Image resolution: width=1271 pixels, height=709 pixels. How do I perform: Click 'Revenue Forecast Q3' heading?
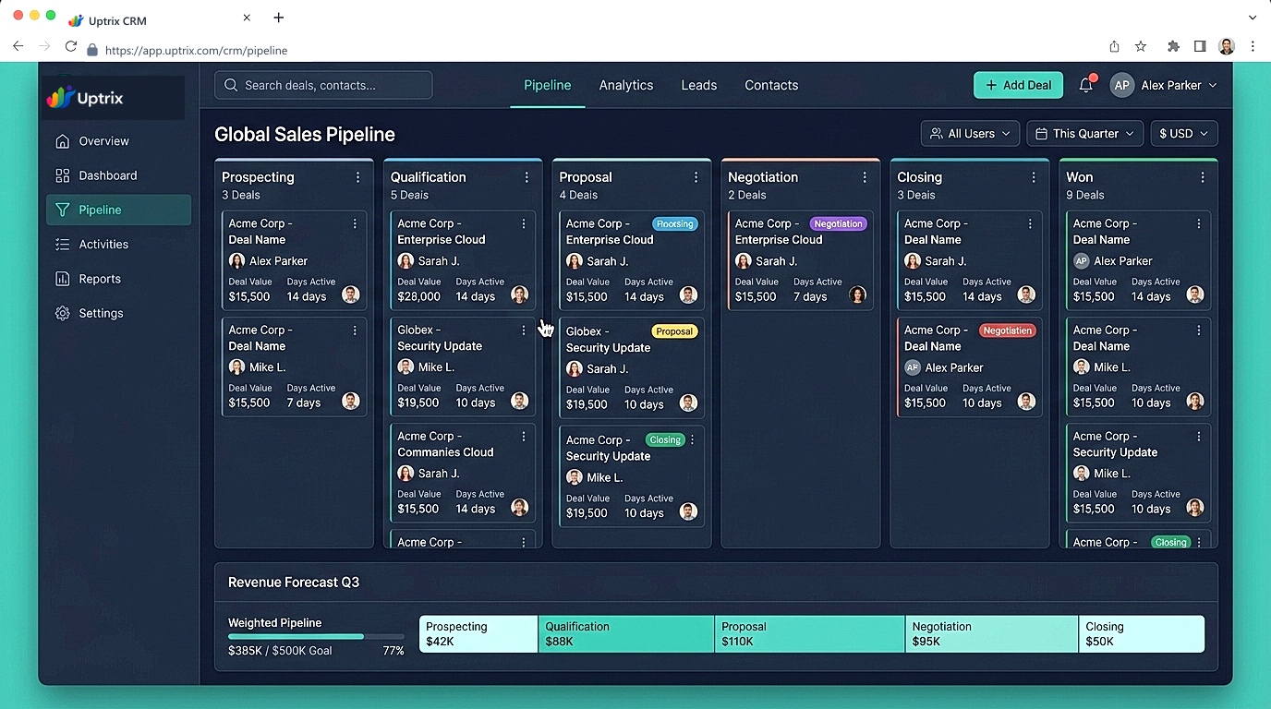(x=294, y=583)
